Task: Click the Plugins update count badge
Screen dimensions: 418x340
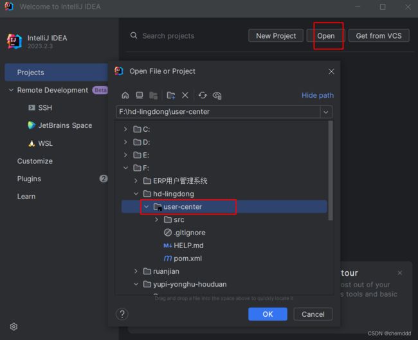Action: point(104,179)
